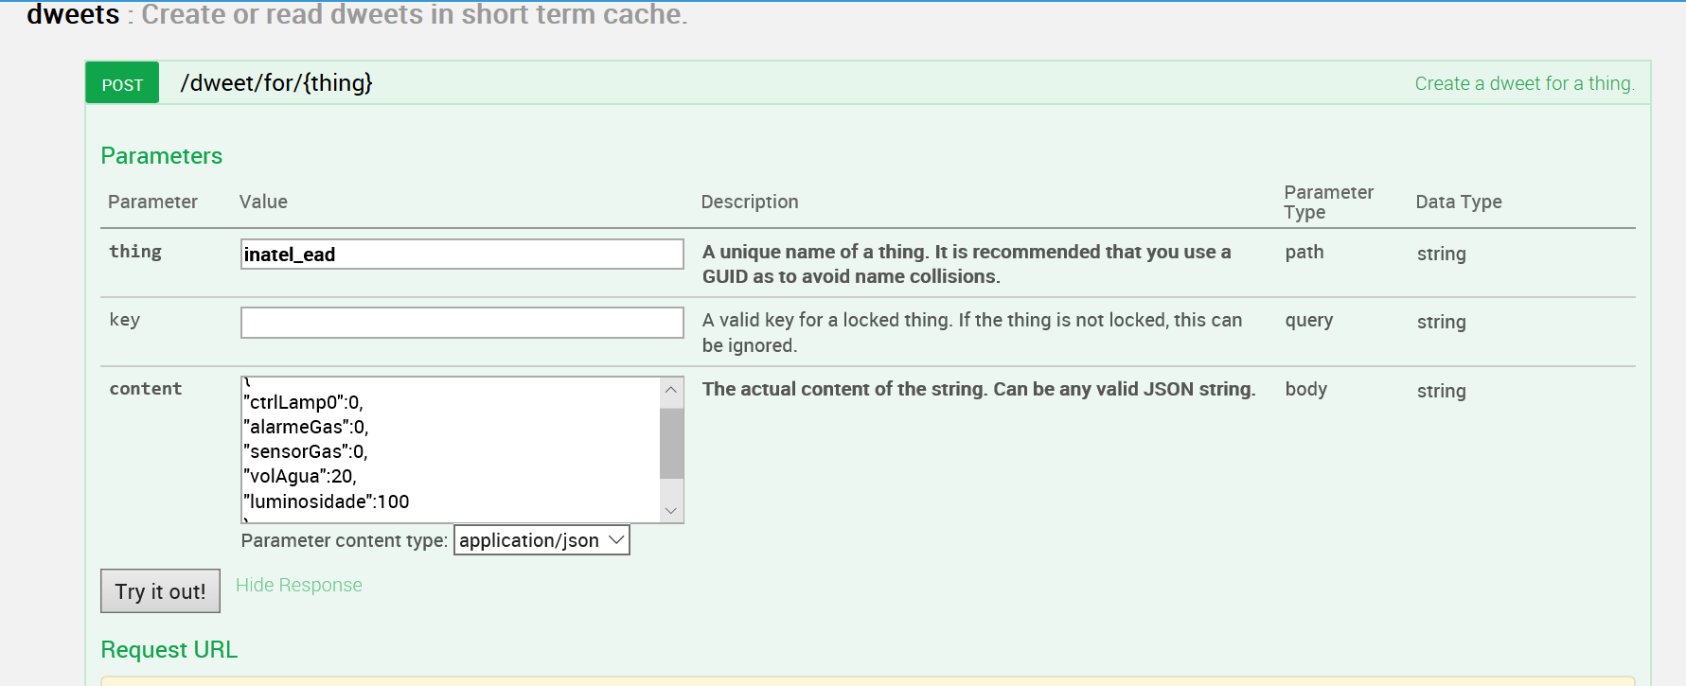Place cursor on the "alarmeGas":0 line

point(306,427)
